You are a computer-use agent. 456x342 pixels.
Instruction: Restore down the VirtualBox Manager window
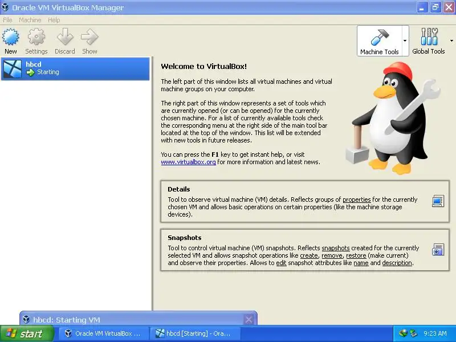tap(435, 7)
